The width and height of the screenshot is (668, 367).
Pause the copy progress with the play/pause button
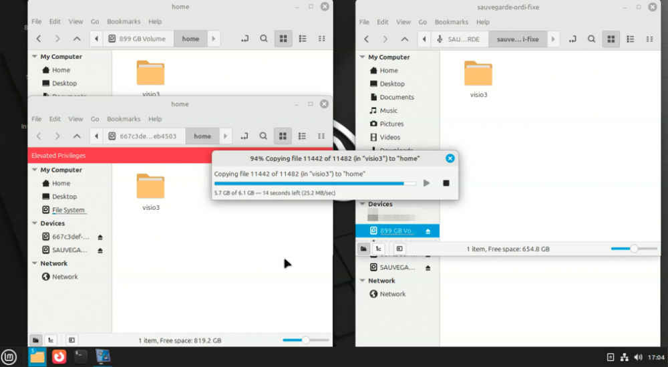click(426, 183)
